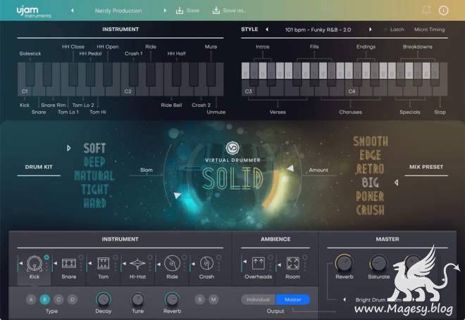
Task: Open the 101 bpm Funky R&B style list
Action: [x=318, y=30]
